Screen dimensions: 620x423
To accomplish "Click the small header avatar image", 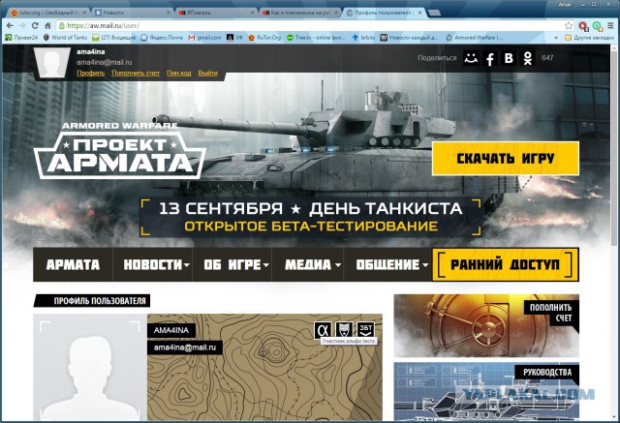I will [51, 62].
